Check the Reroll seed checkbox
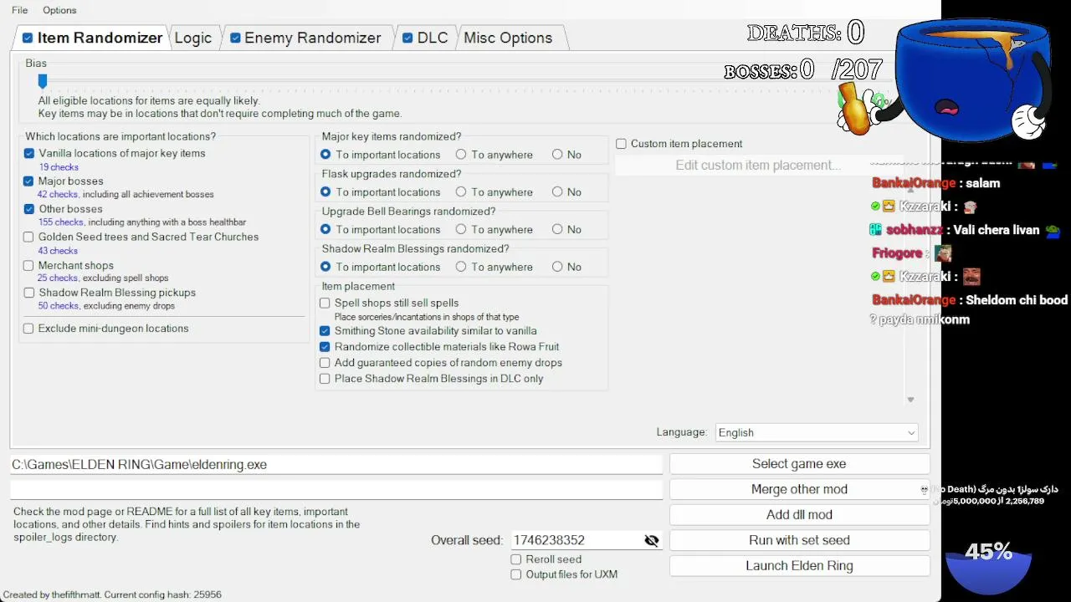 (516, 559)
